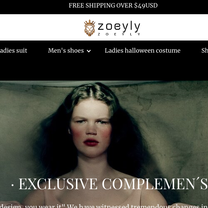Open the Men's shoes menu
The image size is (208, 208).
tap(66, 51)
